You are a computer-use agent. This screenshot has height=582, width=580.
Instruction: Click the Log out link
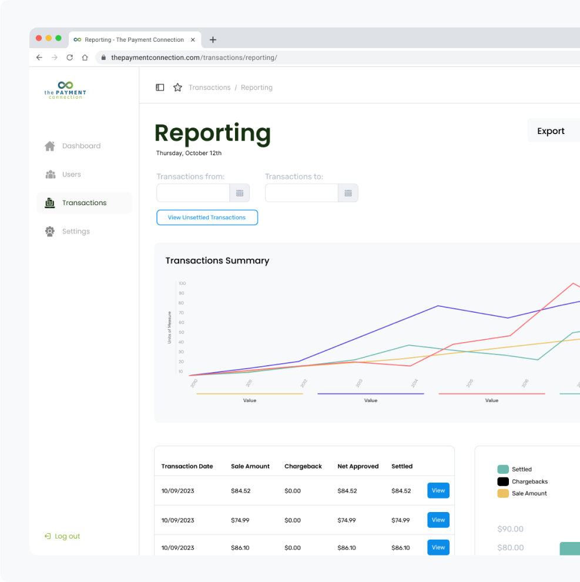click(62, 536)
